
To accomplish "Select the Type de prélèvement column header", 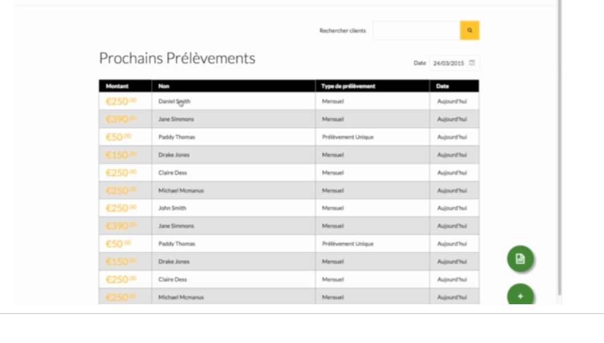I will click(x=348, y=86).
